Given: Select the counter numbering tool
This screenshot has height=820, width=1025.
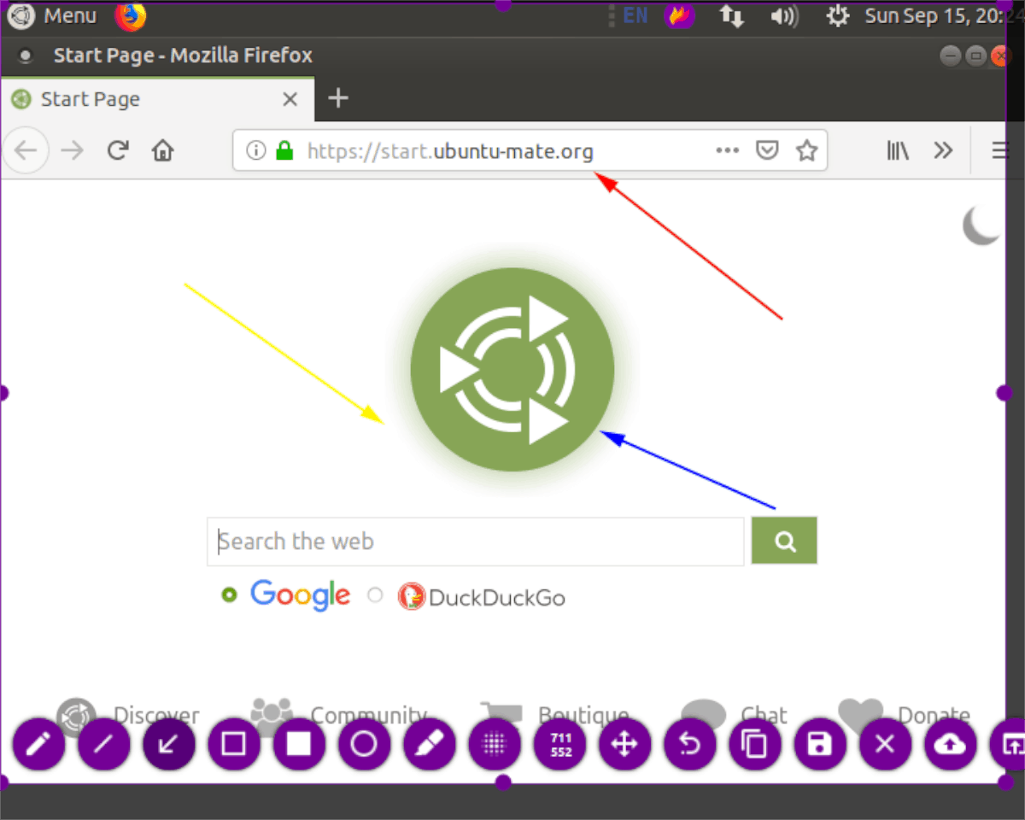Looking at the screenshot, I should click(x=559, y=744).
